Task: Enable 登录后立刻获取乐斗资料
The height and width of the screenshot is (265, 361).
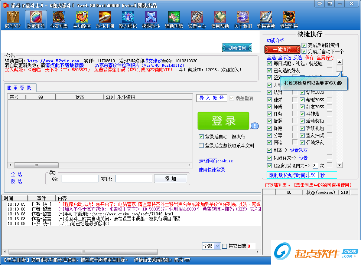Action: (x=201, y=145)
